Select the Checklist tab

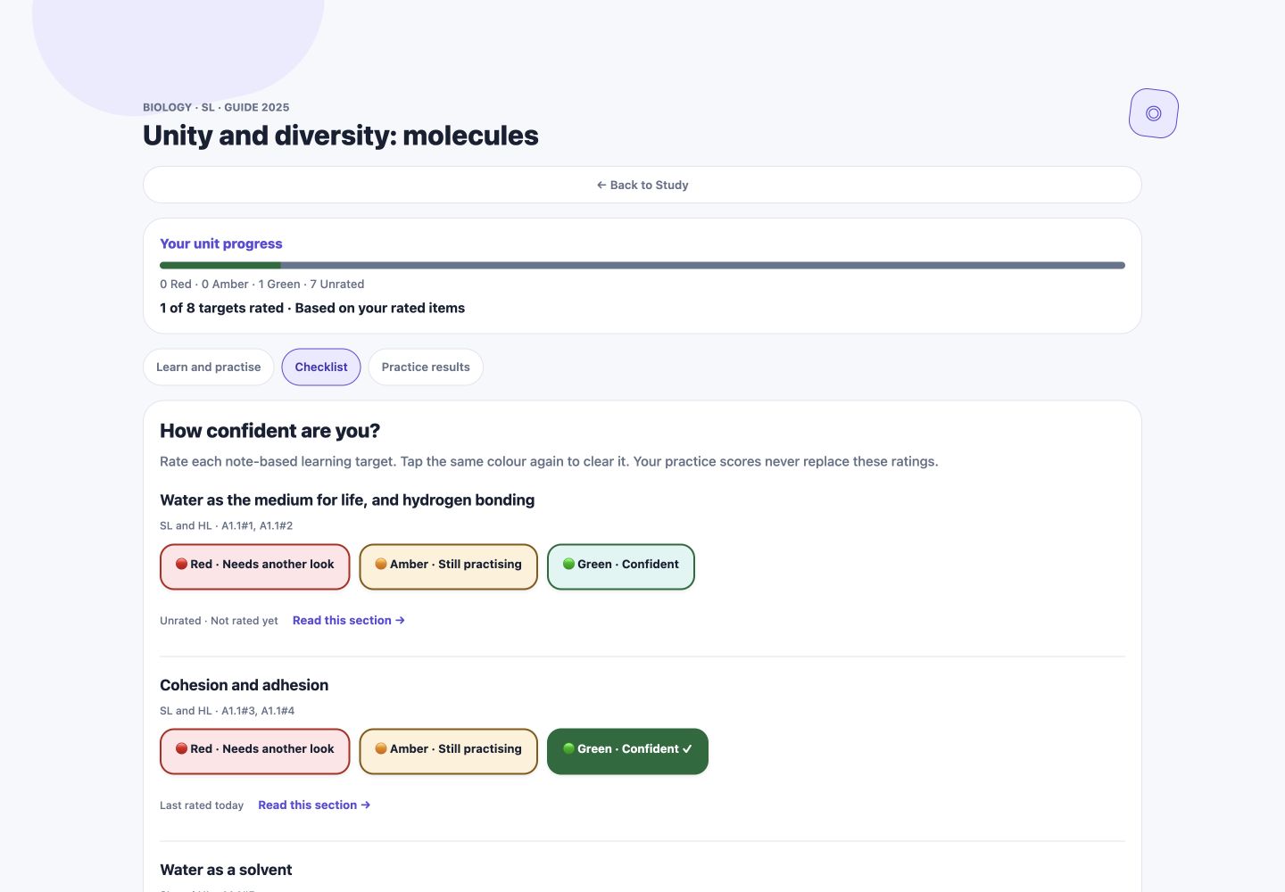(321, 367)
